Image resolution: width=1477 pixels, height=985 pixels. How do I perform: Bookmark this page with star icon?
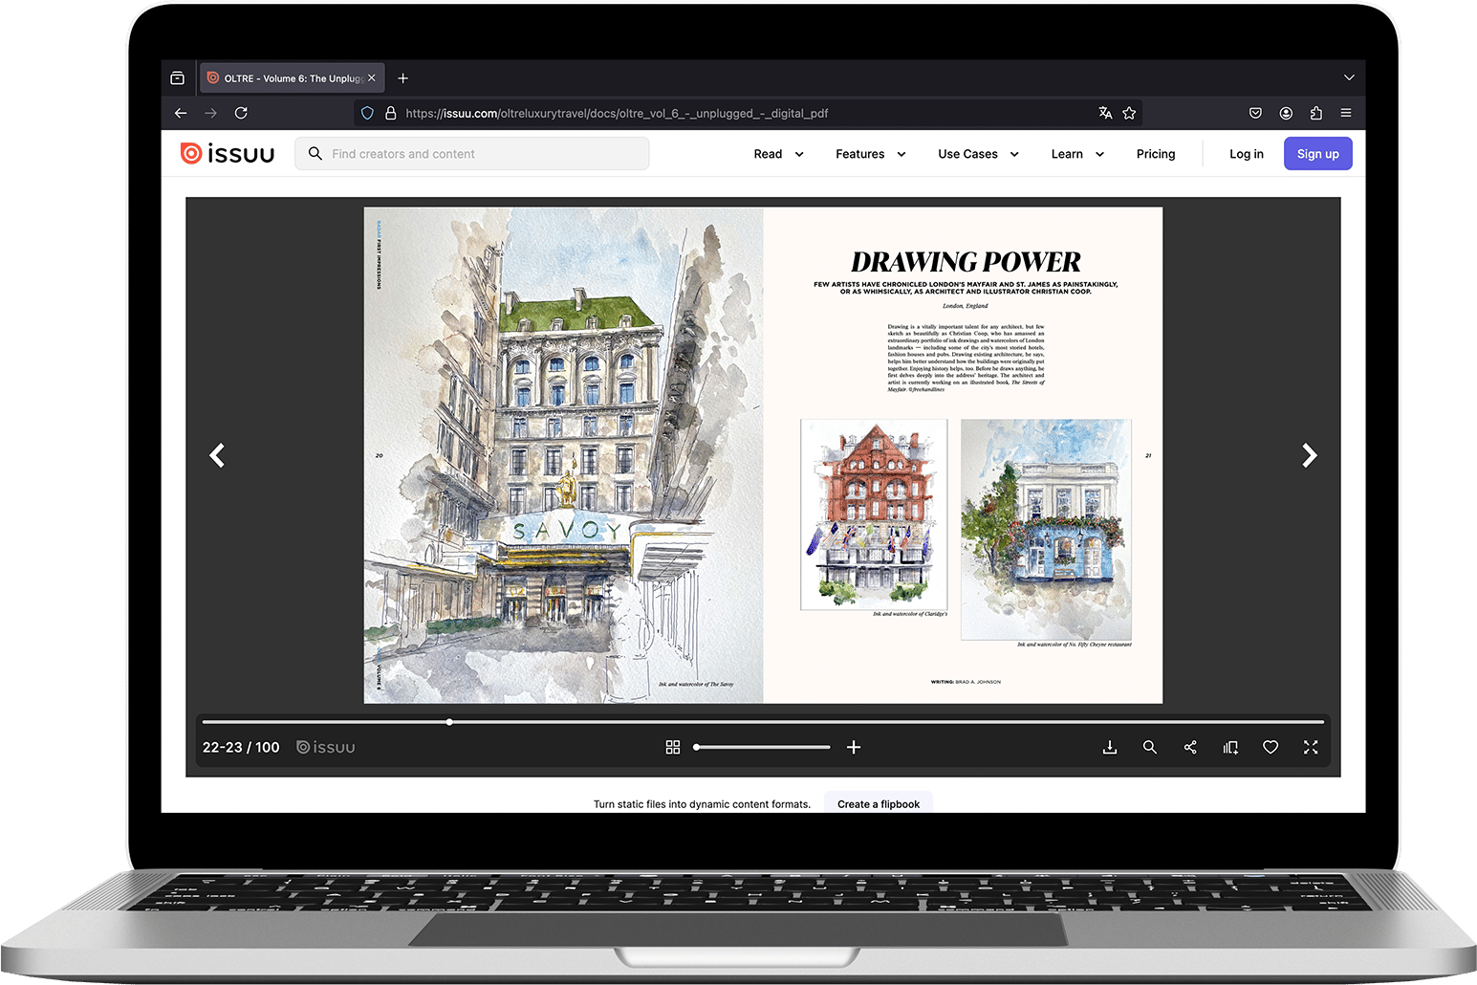(x=1129, y=113)
